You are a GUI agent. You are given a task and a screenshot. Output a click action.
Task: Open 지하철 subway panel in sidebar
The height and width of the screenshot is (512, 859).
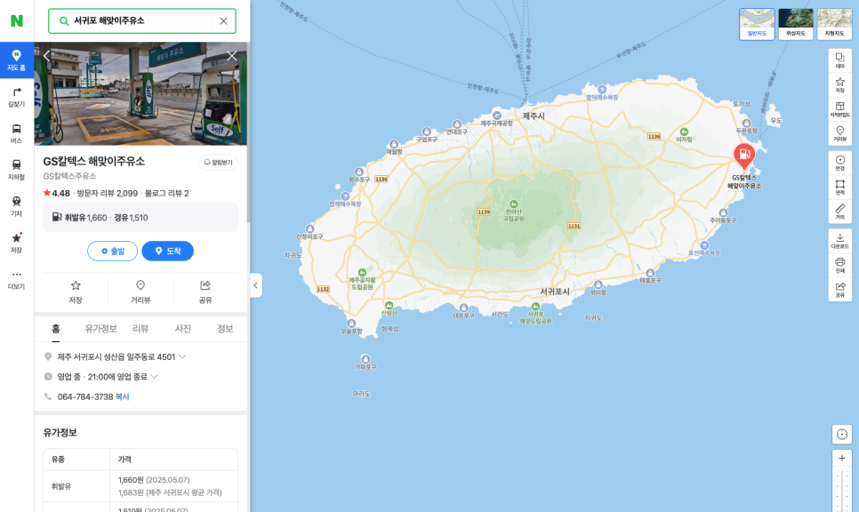point(16,171)
